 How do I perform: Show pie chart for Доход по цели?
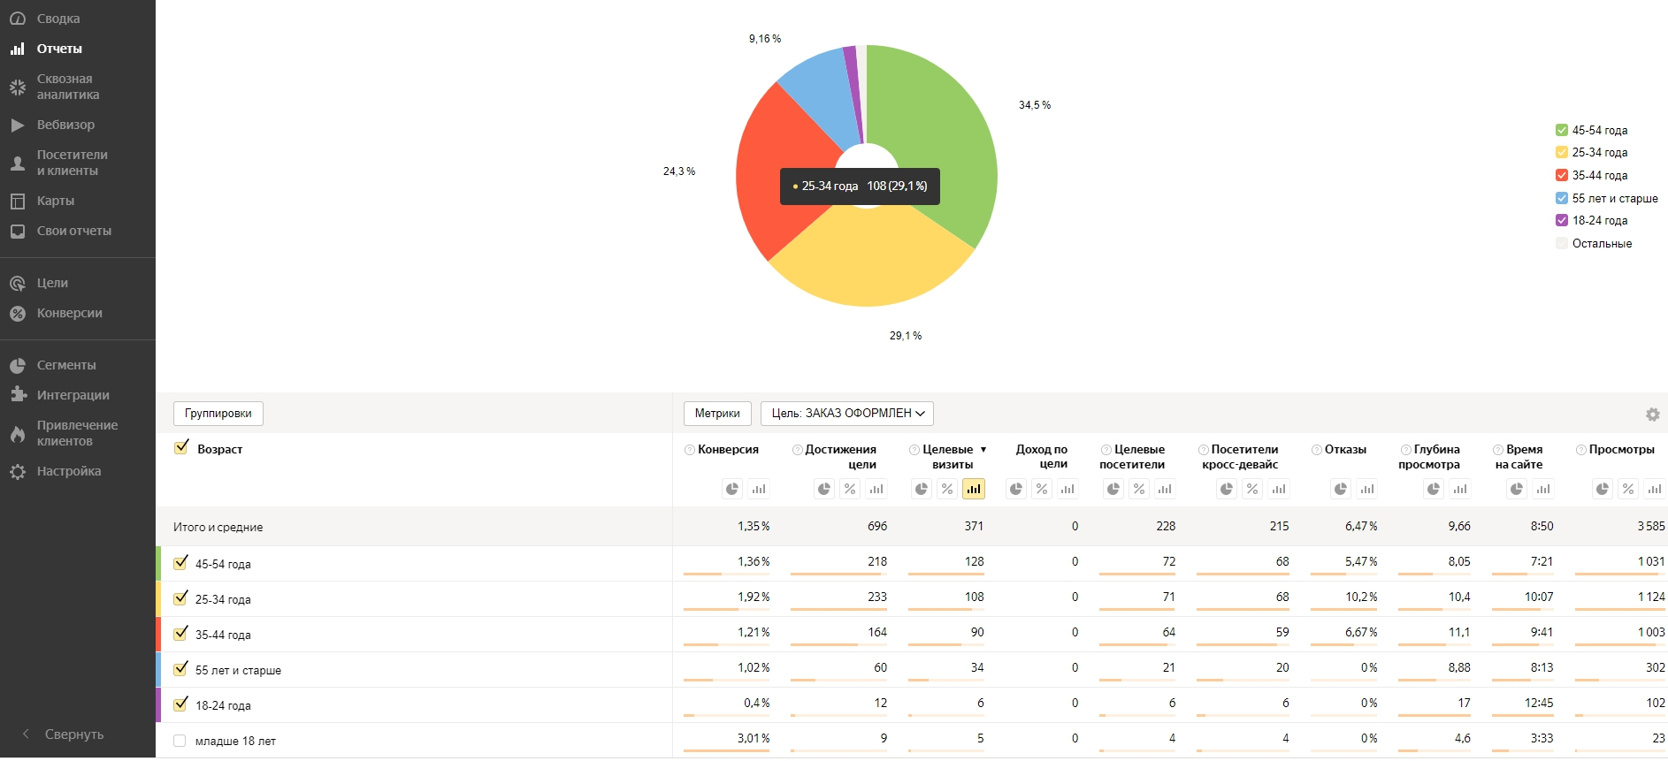tap(1016, 489)
